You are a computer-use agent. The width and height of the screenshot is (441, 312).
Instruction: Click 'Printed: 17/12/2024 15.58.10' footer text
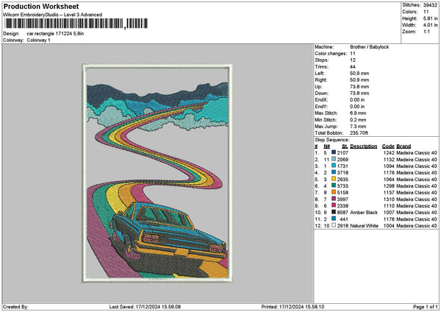click(x=293, y=307)
